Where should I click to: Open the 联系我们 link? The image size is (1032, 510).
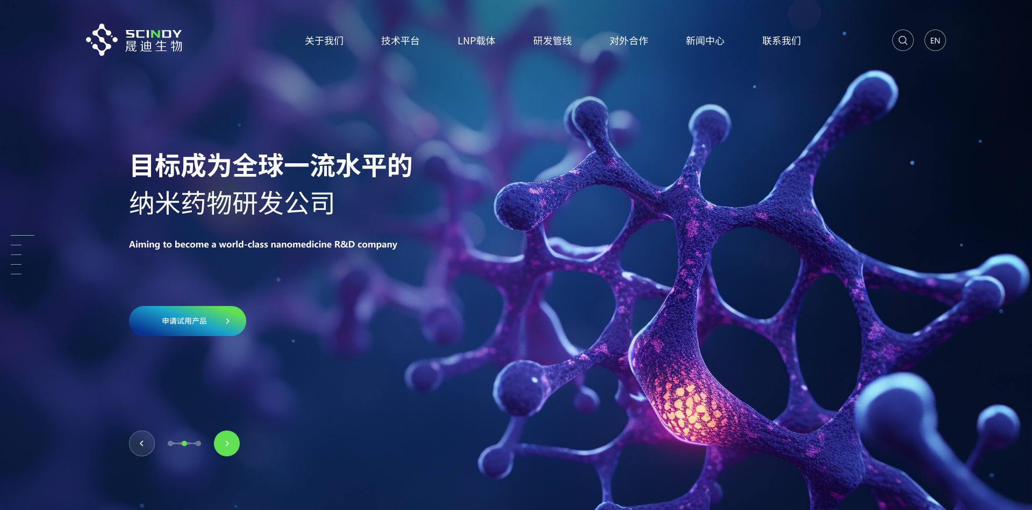(x=781, y=41)
